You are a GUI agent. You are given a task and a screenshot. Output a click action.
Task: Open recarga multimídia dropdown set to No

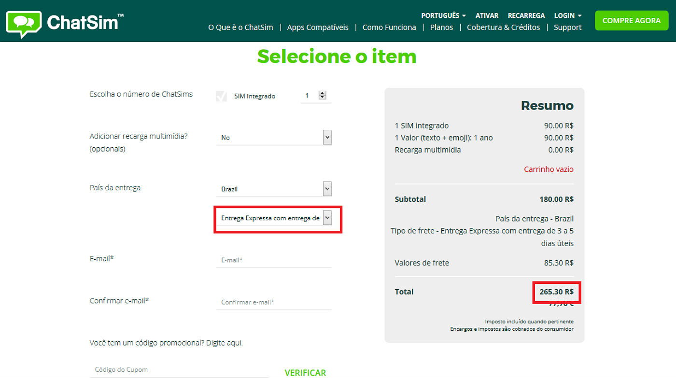point(274,137)
